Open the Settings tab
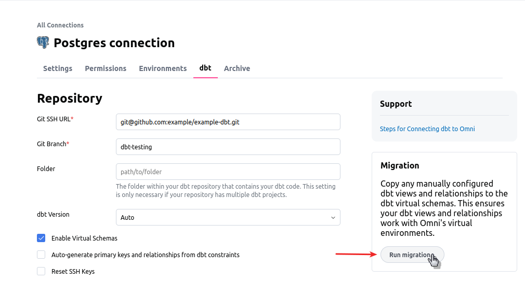 pyautogui.click(x=58, y=68)
